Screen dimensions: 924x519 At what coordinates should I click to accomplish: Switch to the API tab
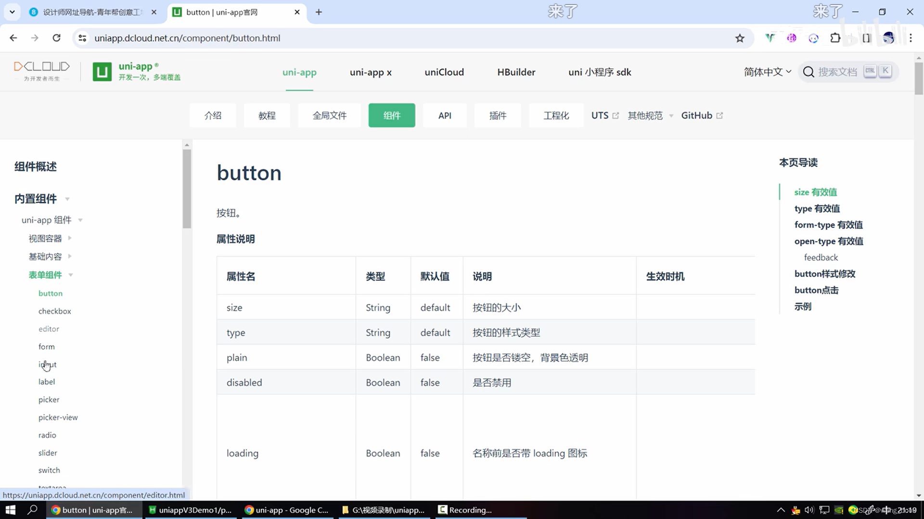click(445, 115)
